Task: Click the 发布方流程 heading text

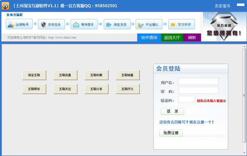Action: pos(14,15)
